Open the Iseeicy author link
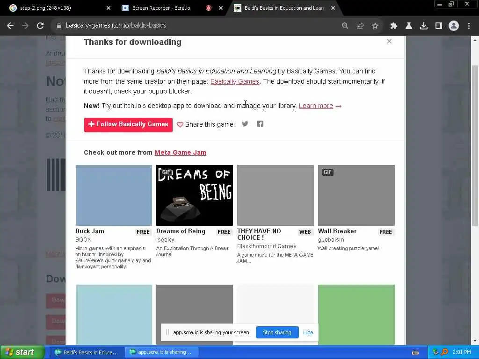Image resolution: width=479 pixels, height=359 pixels. pos(165,240)
